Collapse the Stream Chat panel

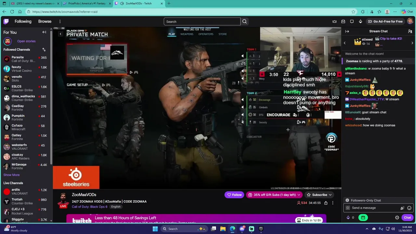(x=347, y=31)
